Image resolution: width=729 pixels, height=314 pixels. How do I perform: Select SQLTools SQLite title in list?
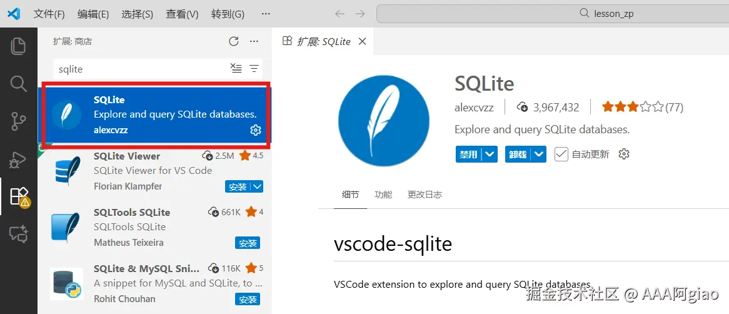(x=132, y=212)
